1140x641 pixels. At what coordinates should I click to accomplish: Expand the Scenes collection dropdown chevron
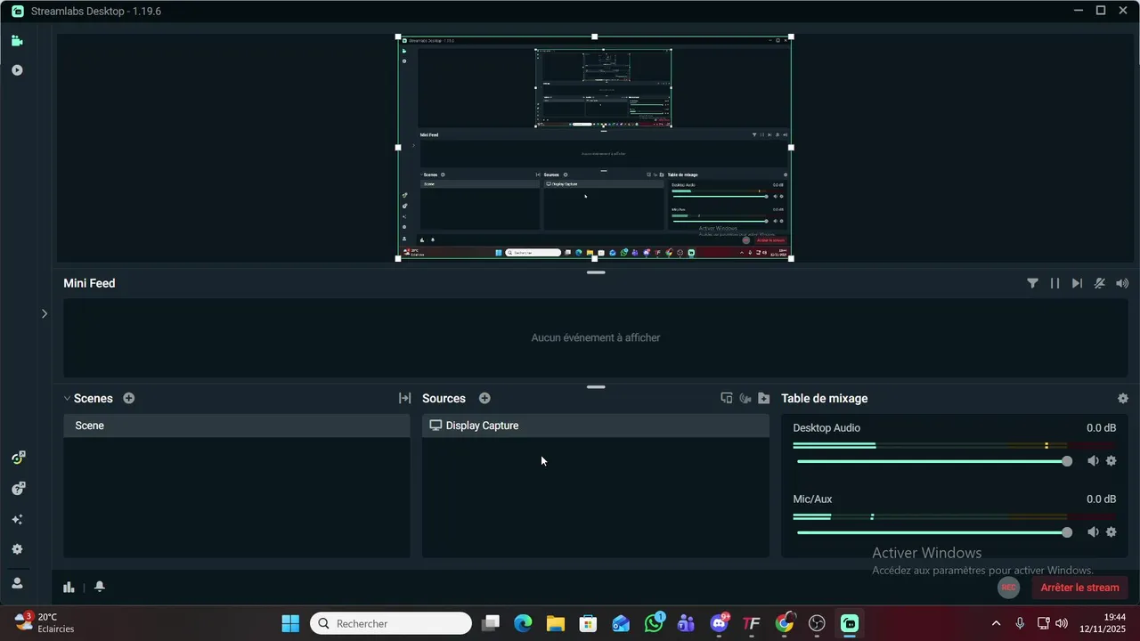click(x=67, y=398)
